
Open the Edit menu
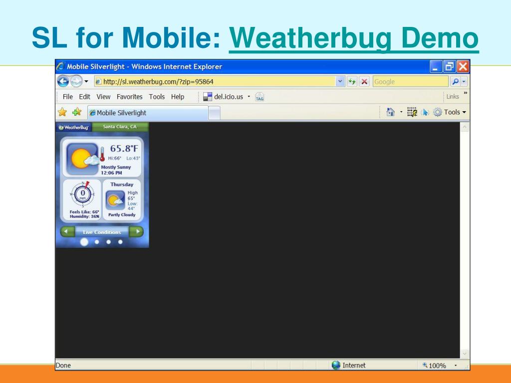[x=84, y=97]
